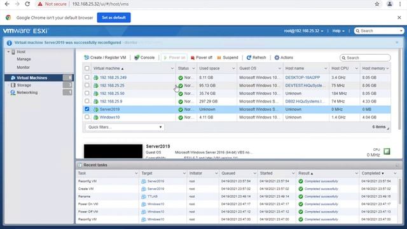Click Server2019 target in Reconfig VM task
Viewport: 407px width, 229px height.
[155, 181]
